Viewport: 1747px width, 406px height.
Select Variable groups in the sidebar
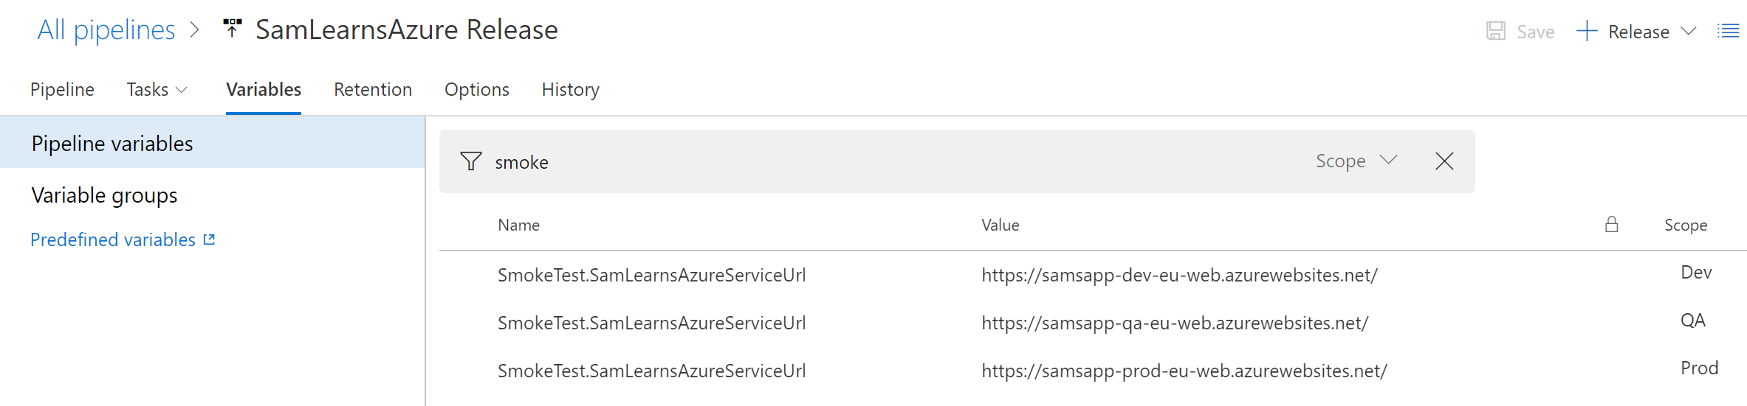pos(104,195)
